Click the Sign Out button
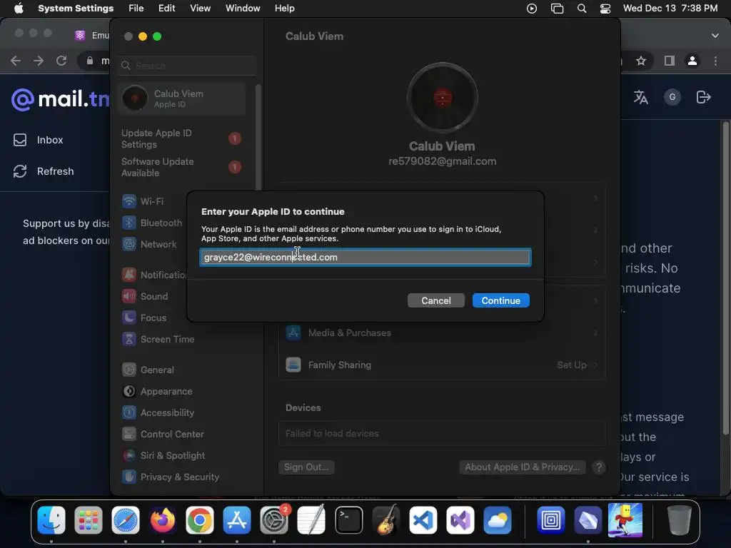 [x=306, y=467]
